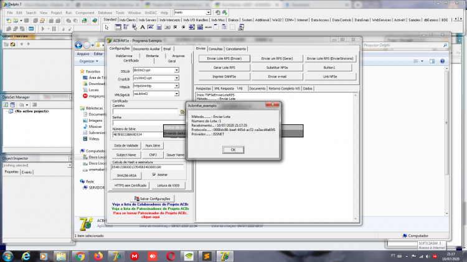Open the Component menu in Delphi
Screen dimensions: 467x262
[85, 13]
